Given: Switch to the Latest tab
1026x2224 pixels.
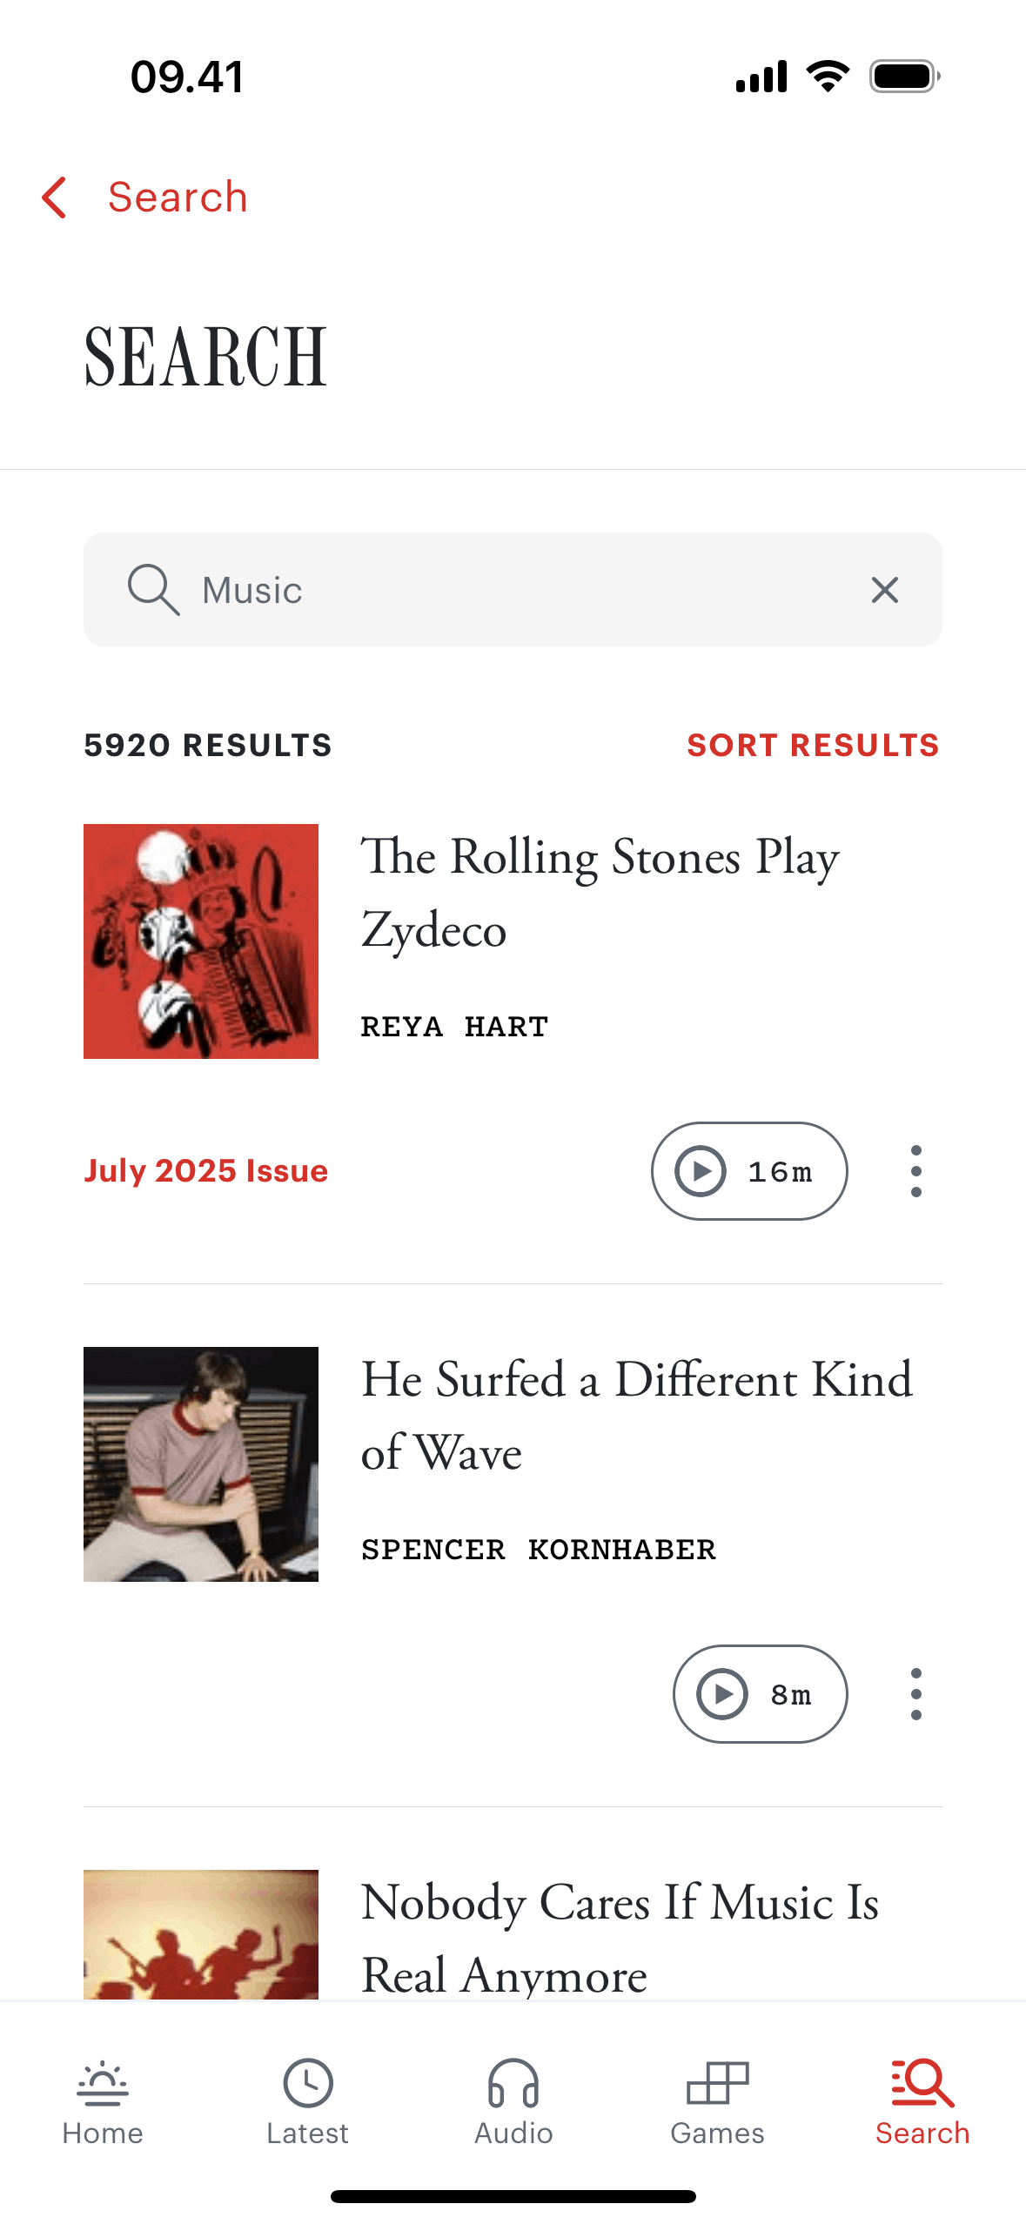Looking at the screenshot, I should [307, 2100].
